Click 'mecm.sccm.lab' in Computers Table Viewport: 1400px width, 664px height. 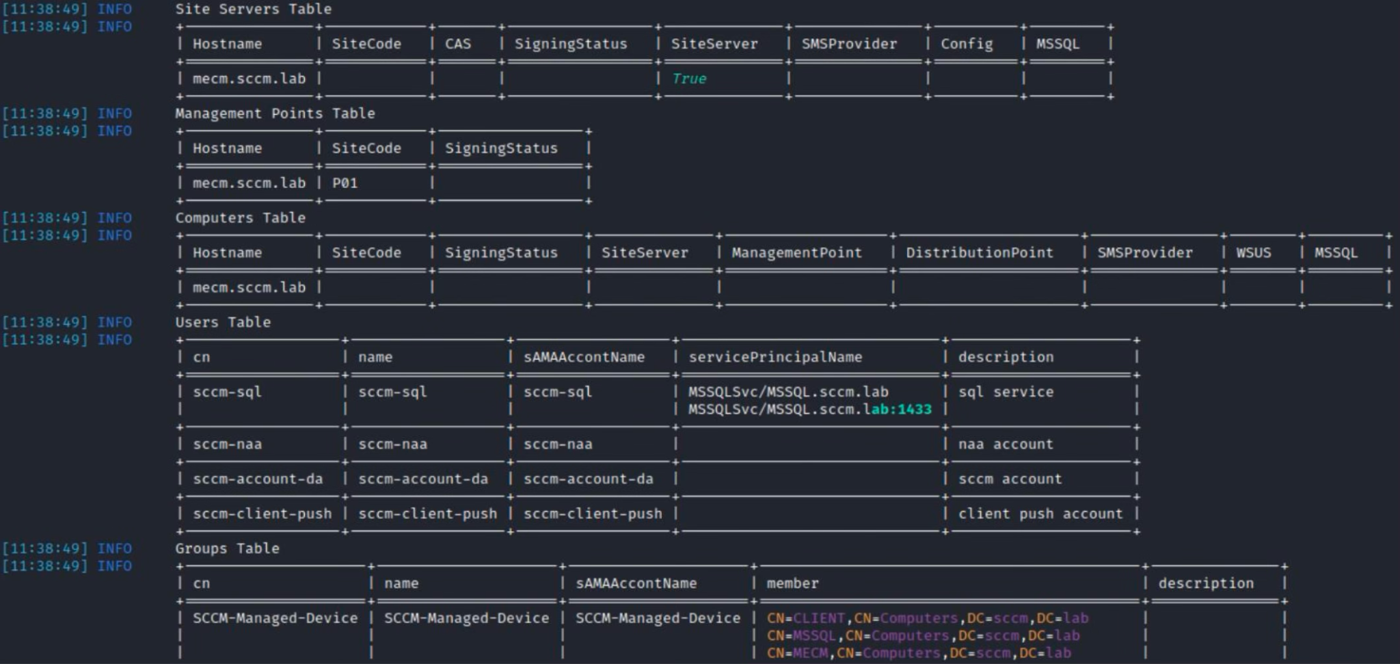click(249, 288)
